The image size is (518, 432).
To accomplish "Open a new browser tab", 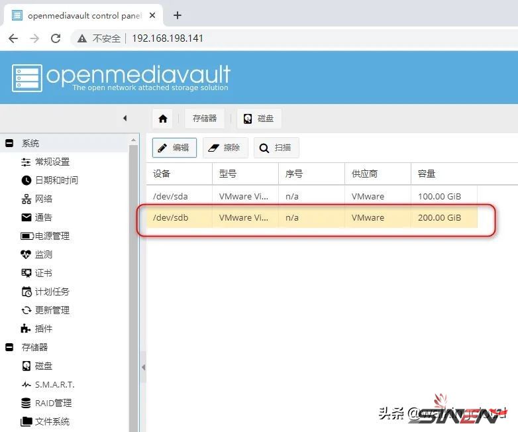I will pyautogui.click(x=178, y=15).
